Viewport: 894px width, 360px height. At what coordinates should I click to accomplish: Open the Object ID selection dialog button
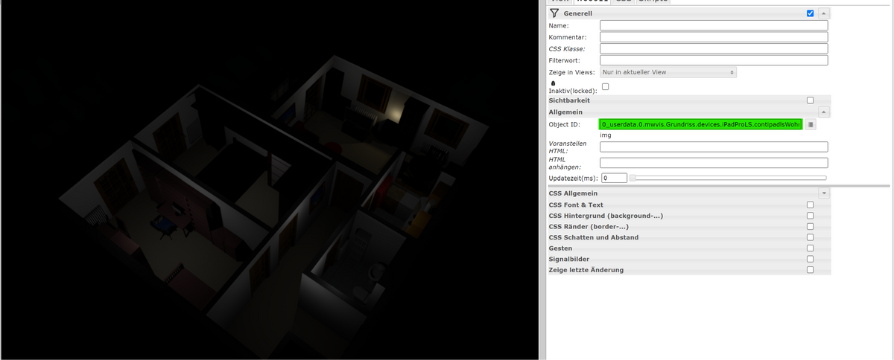tap(811, 124)
